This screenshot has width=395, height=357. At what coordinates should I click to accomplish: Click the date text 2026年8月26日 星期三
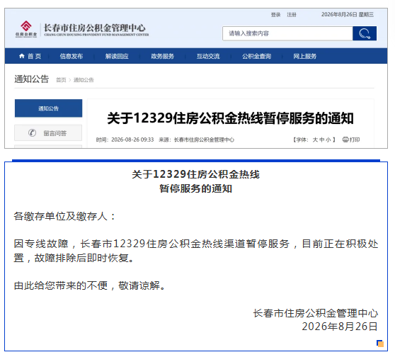348,14
